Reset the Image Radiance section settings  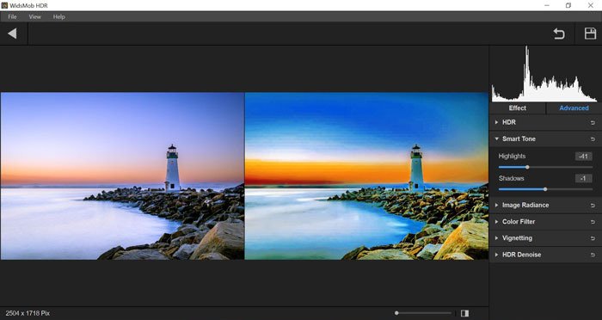click(x=593, y=206)
